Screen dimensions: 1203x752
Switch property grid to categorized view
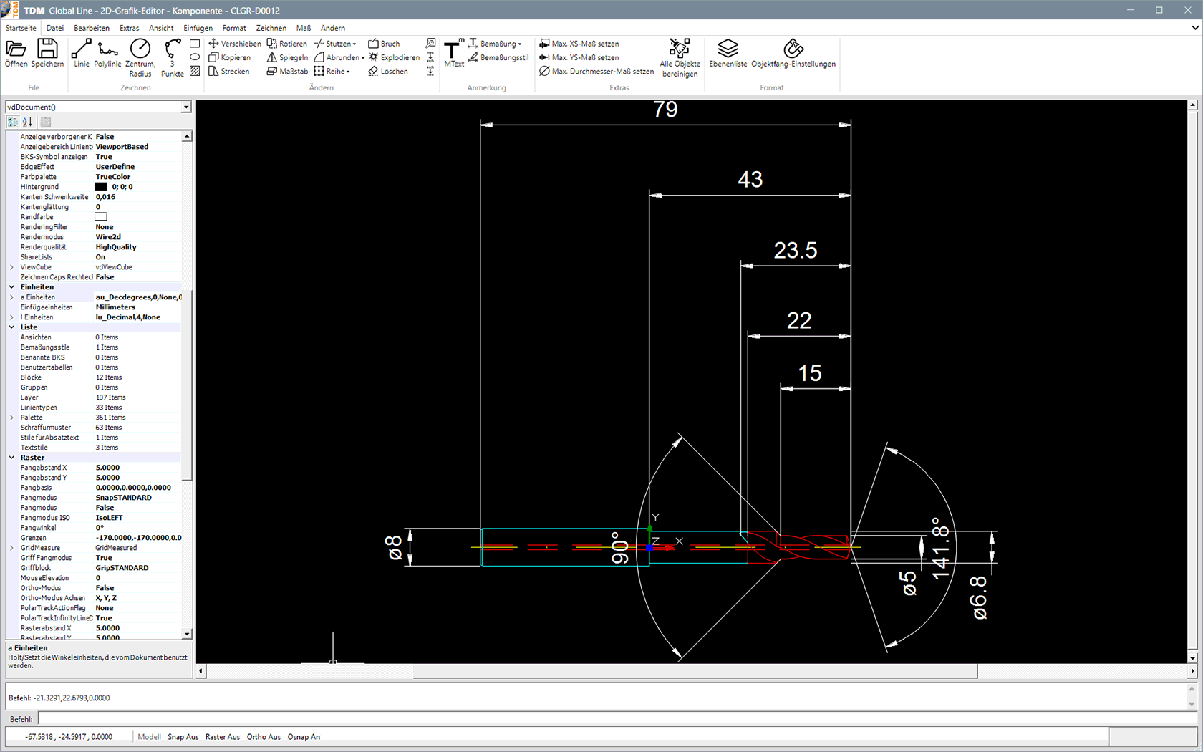click(13, 122)
